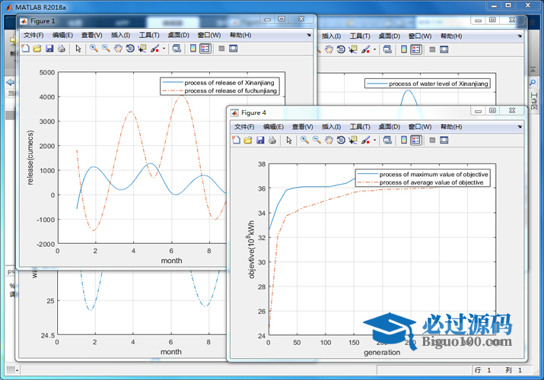Select Brush data tool in Figure 4

(365, 140)
